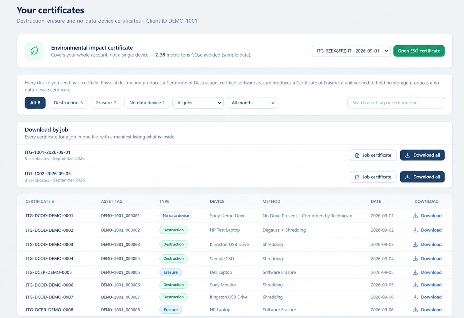
Task: Click the Certificate # column header
Action: pos(40,201)
